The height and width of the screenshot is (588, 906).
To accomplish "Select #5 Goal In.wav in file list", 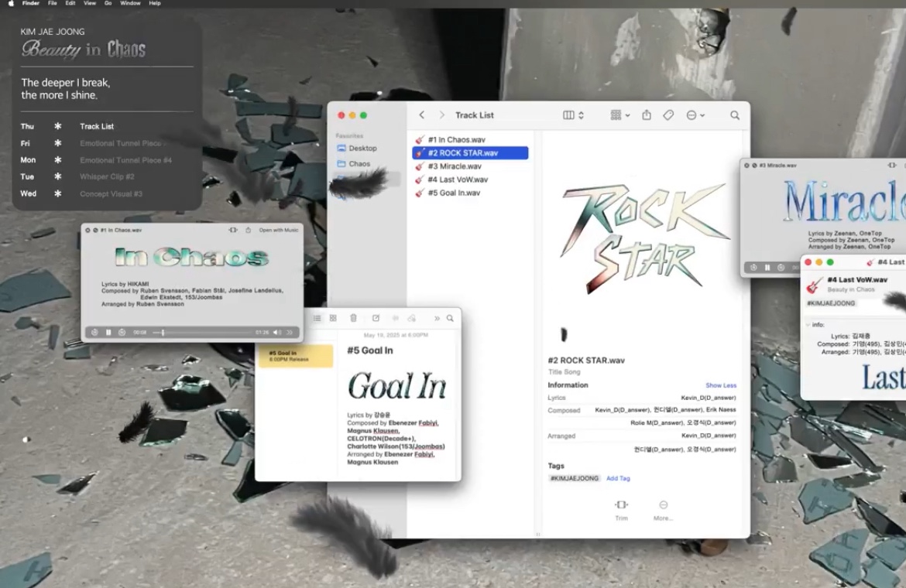I will click(x=454, y=193).
